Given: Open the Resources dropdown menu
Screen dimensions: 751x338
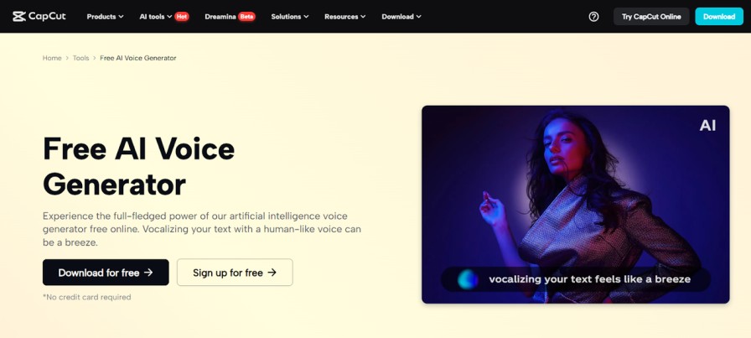Looking at the screenshot, I should pyautogui.click(x=344, y=16).
